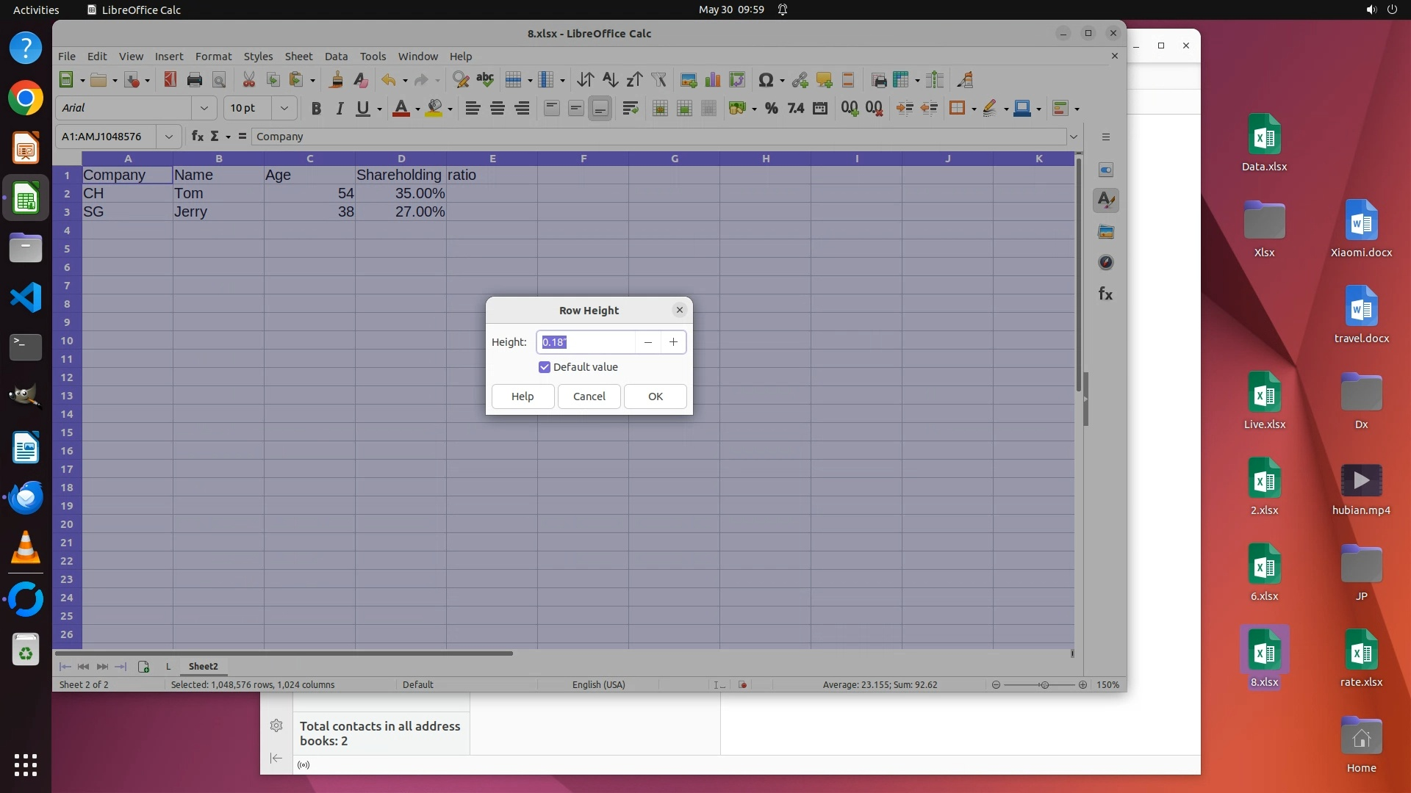
Task: Click the Sort Ascending toolbar icon
Action: [609, 80]
